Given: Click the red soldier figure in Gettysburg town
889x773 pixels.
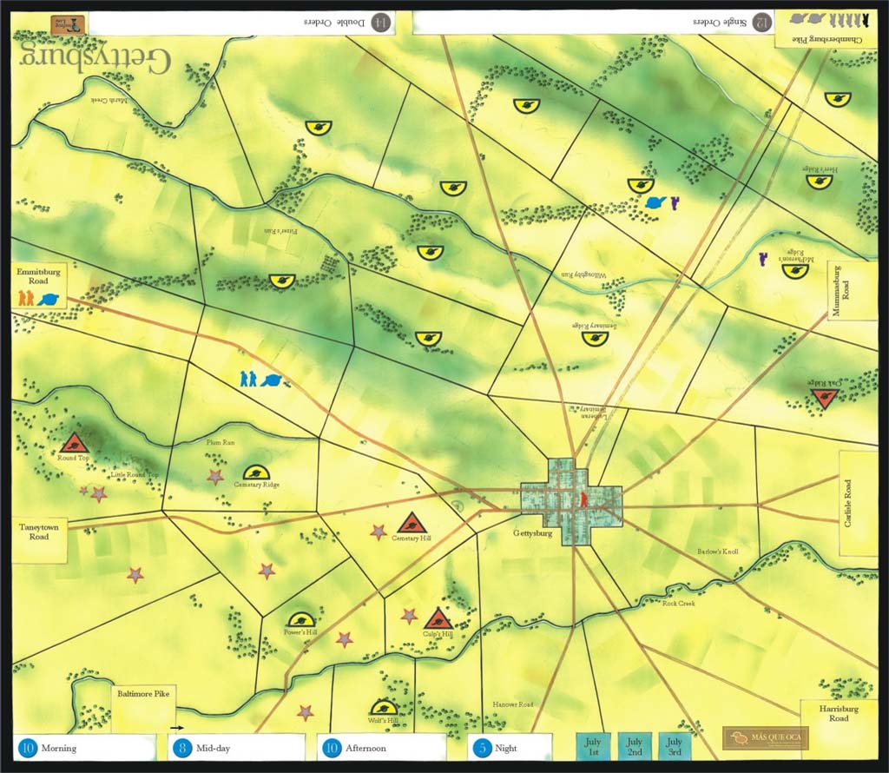Looking at the screenshot, I should click(x=583, y=499).
